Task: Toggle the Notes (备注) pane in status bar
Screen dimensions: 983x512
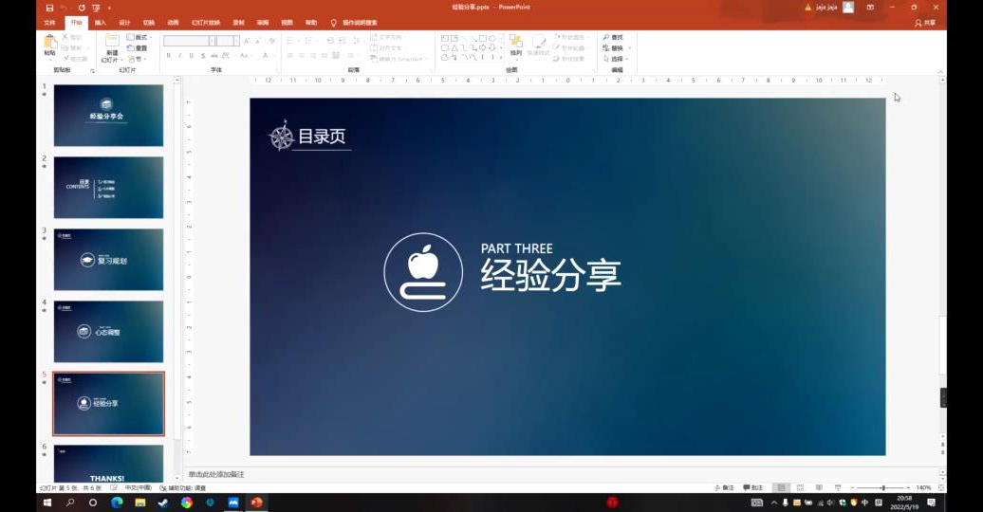Action: [x=723, y=487]
